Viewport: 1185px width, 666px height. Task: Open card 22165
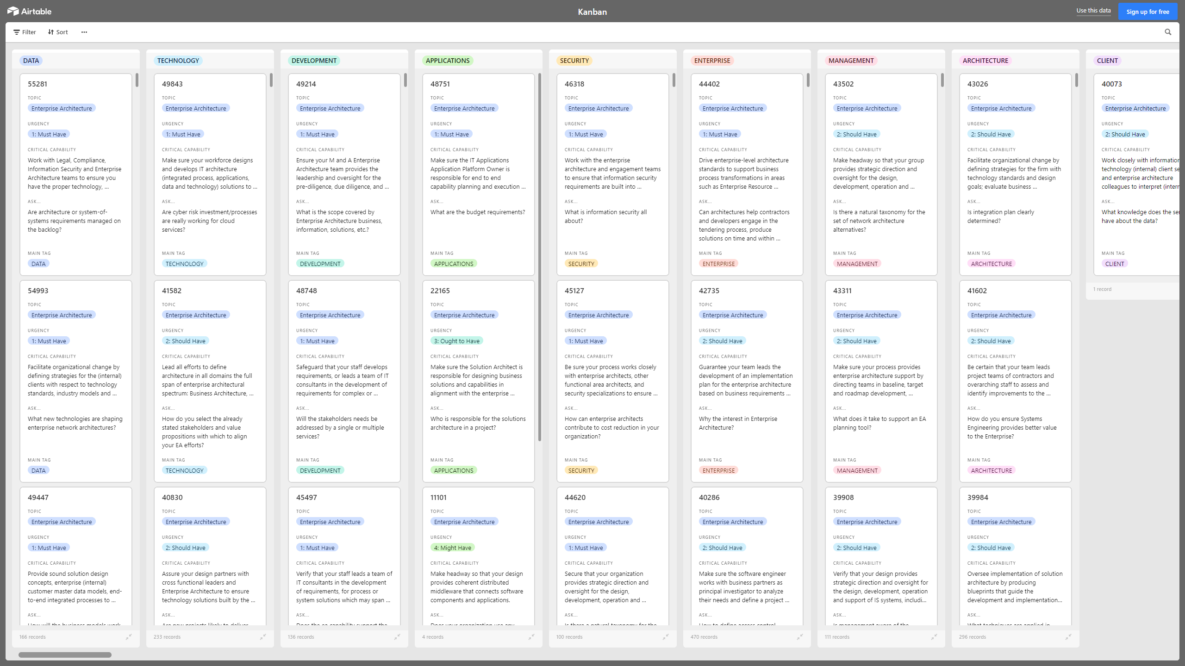point(479,381)
